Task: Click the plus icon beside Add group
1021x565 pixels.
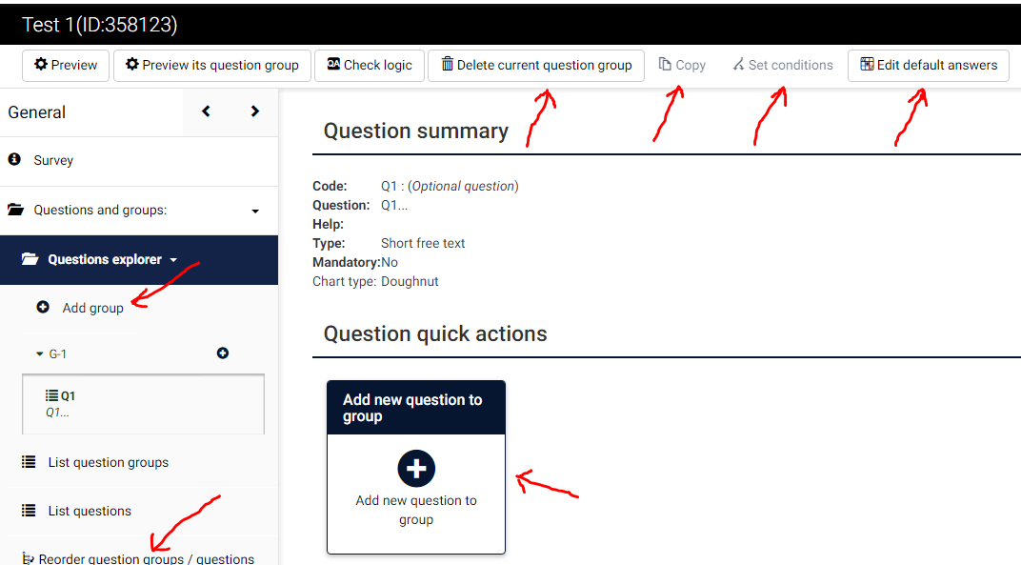Action: (43, 308)
